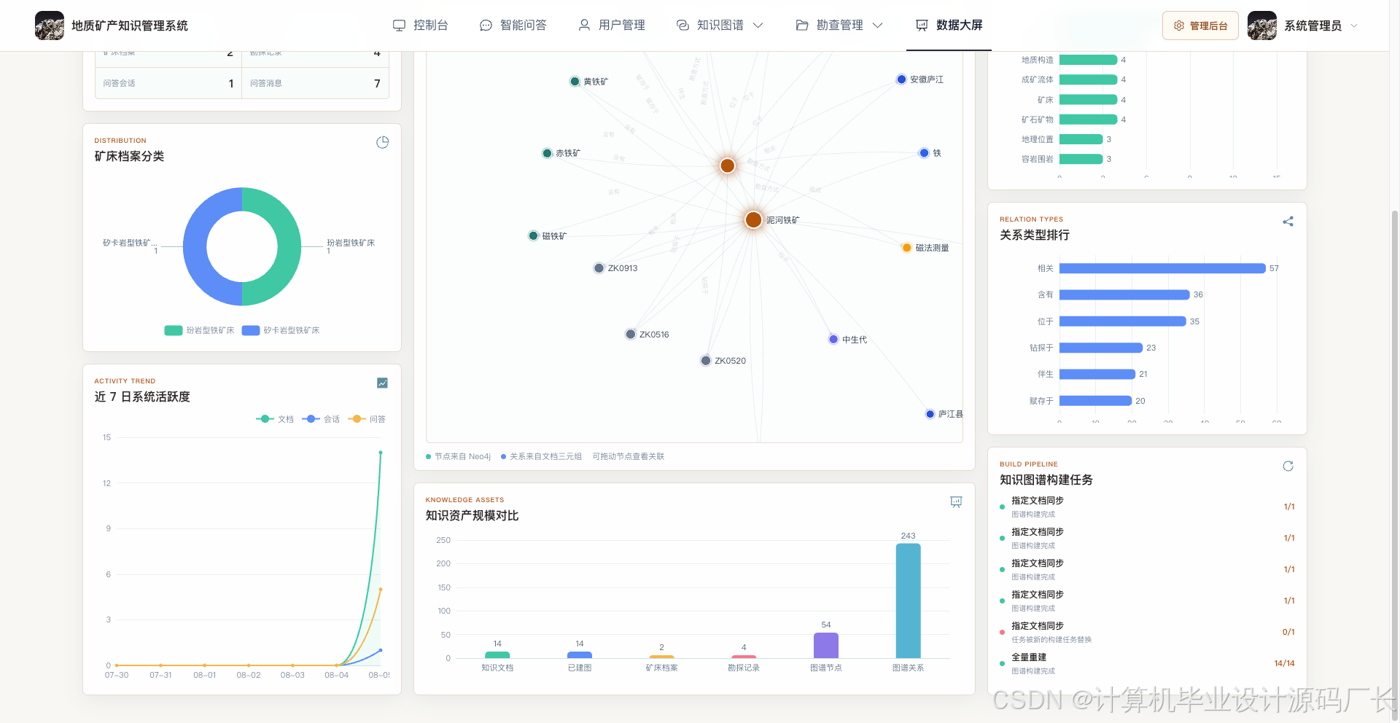The image size is (1400, 723).
Task: Click the pie chart icon in 矿床档案分类 panel
Action: pyautogui.click(x=382, y=142)
